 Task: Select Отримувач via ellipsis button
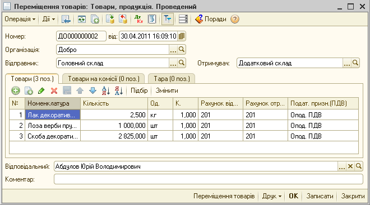(x=347, y=63)
